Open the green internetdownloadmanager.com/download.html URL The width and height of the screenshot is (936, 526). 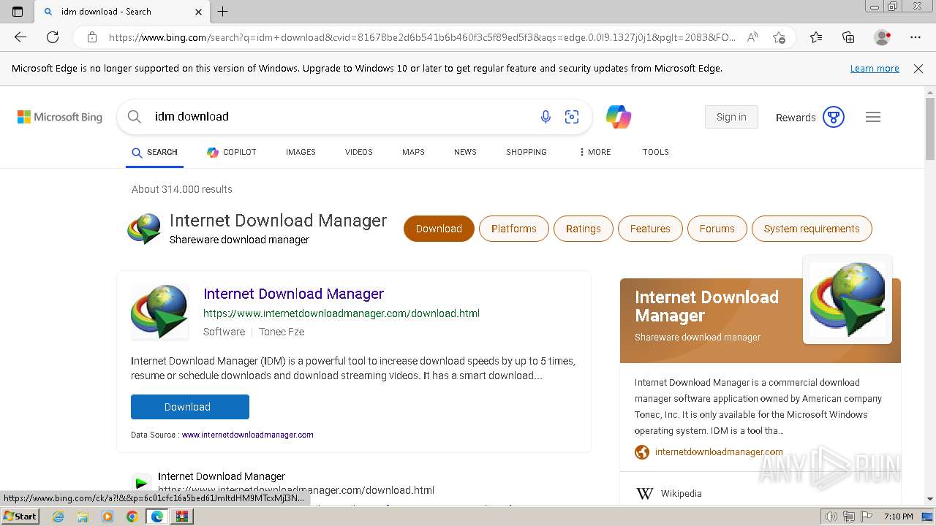pyautogui.click(x=341, y=313)
